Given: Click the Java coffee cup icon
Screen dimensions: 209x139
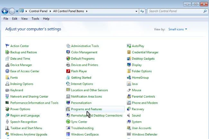Looking at the screenshot, I should point(129,84).
